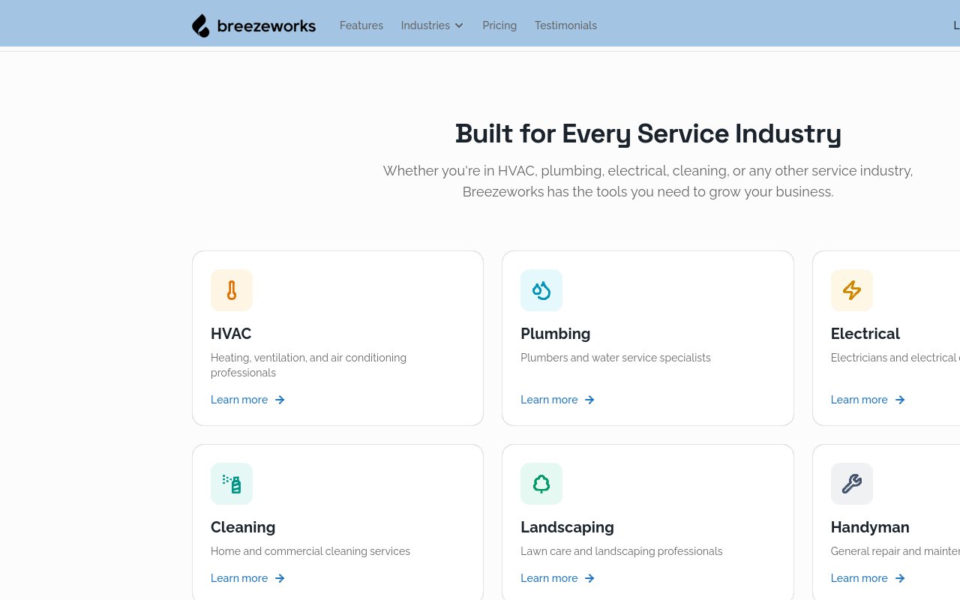Open the Testimonials nav item

tap(565, 25)
